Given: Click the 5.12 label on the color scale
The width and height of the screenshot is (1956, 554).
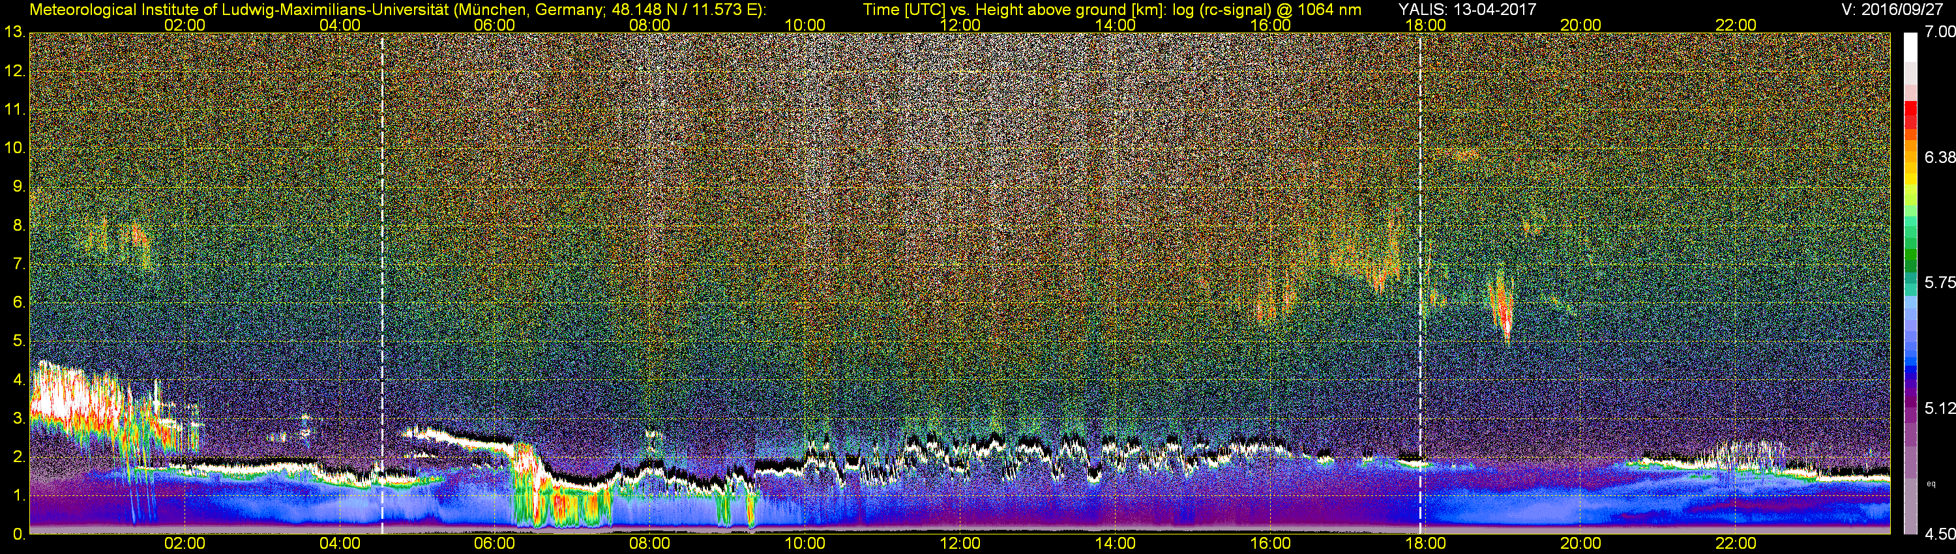Looking at the screenshot, I should click(1939, 408).
